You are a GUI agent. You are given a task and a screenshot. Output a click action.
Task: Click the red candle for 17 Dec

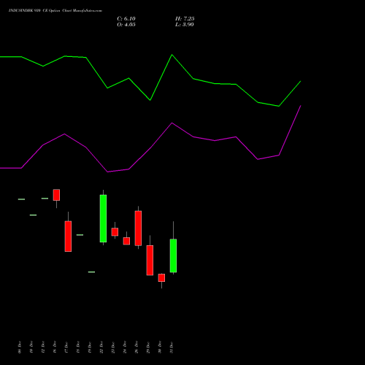click(68, 237)
